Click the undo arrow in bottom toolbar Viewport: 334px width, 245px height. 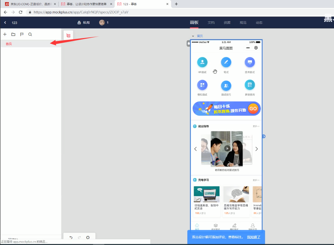71,238
